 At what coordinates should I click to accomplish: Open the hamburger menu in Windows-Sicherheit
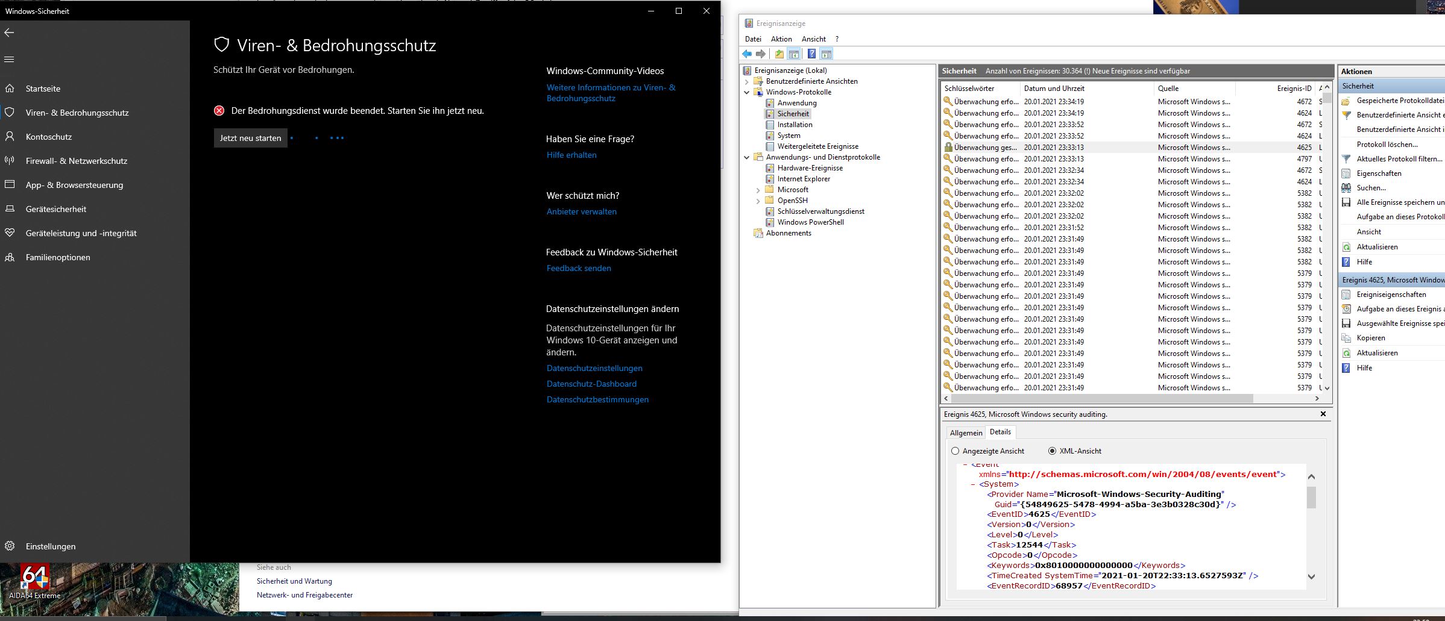[x=9, y=59]
